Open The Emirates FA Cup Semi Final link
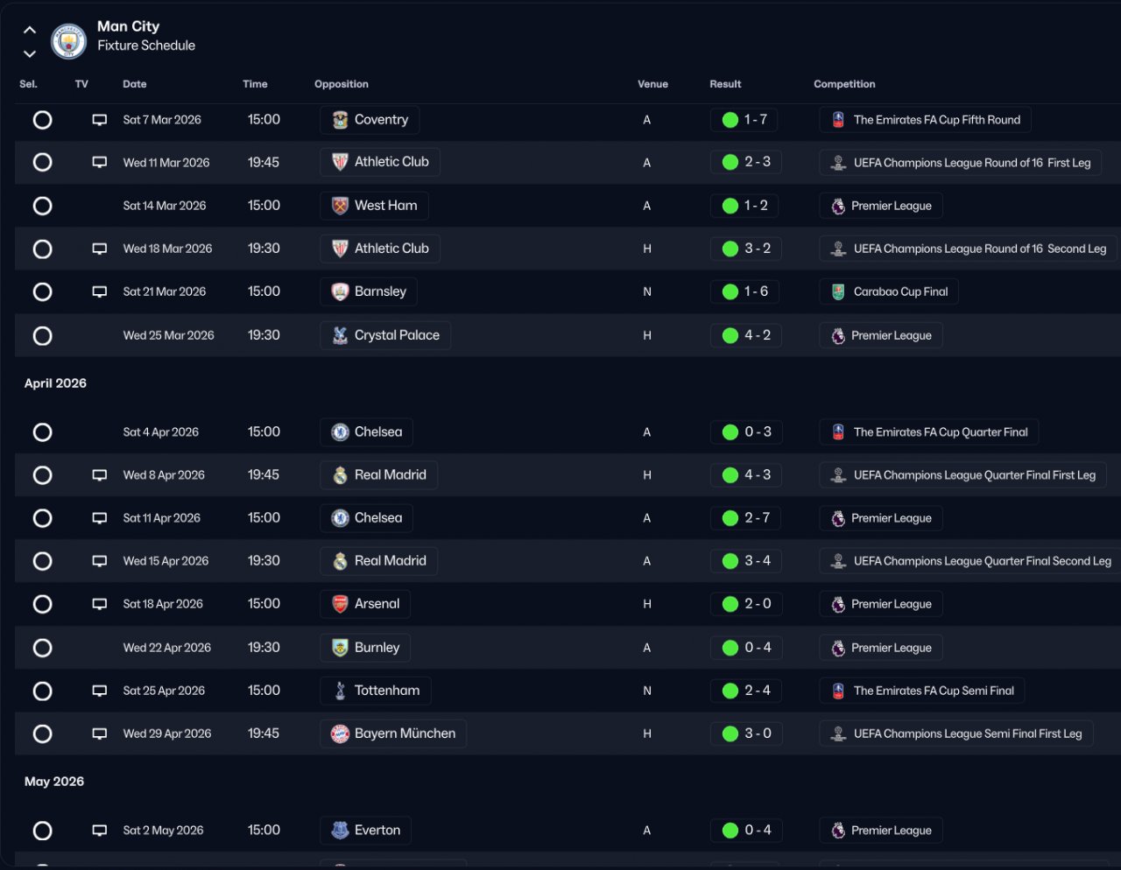Image resolution: width=1121 pixels, height=870 pixels. (x=921, y=691)
